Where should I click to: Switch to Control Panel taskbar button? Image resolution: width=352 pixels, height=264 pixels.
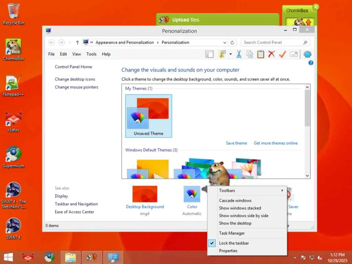tap(113, 257)
